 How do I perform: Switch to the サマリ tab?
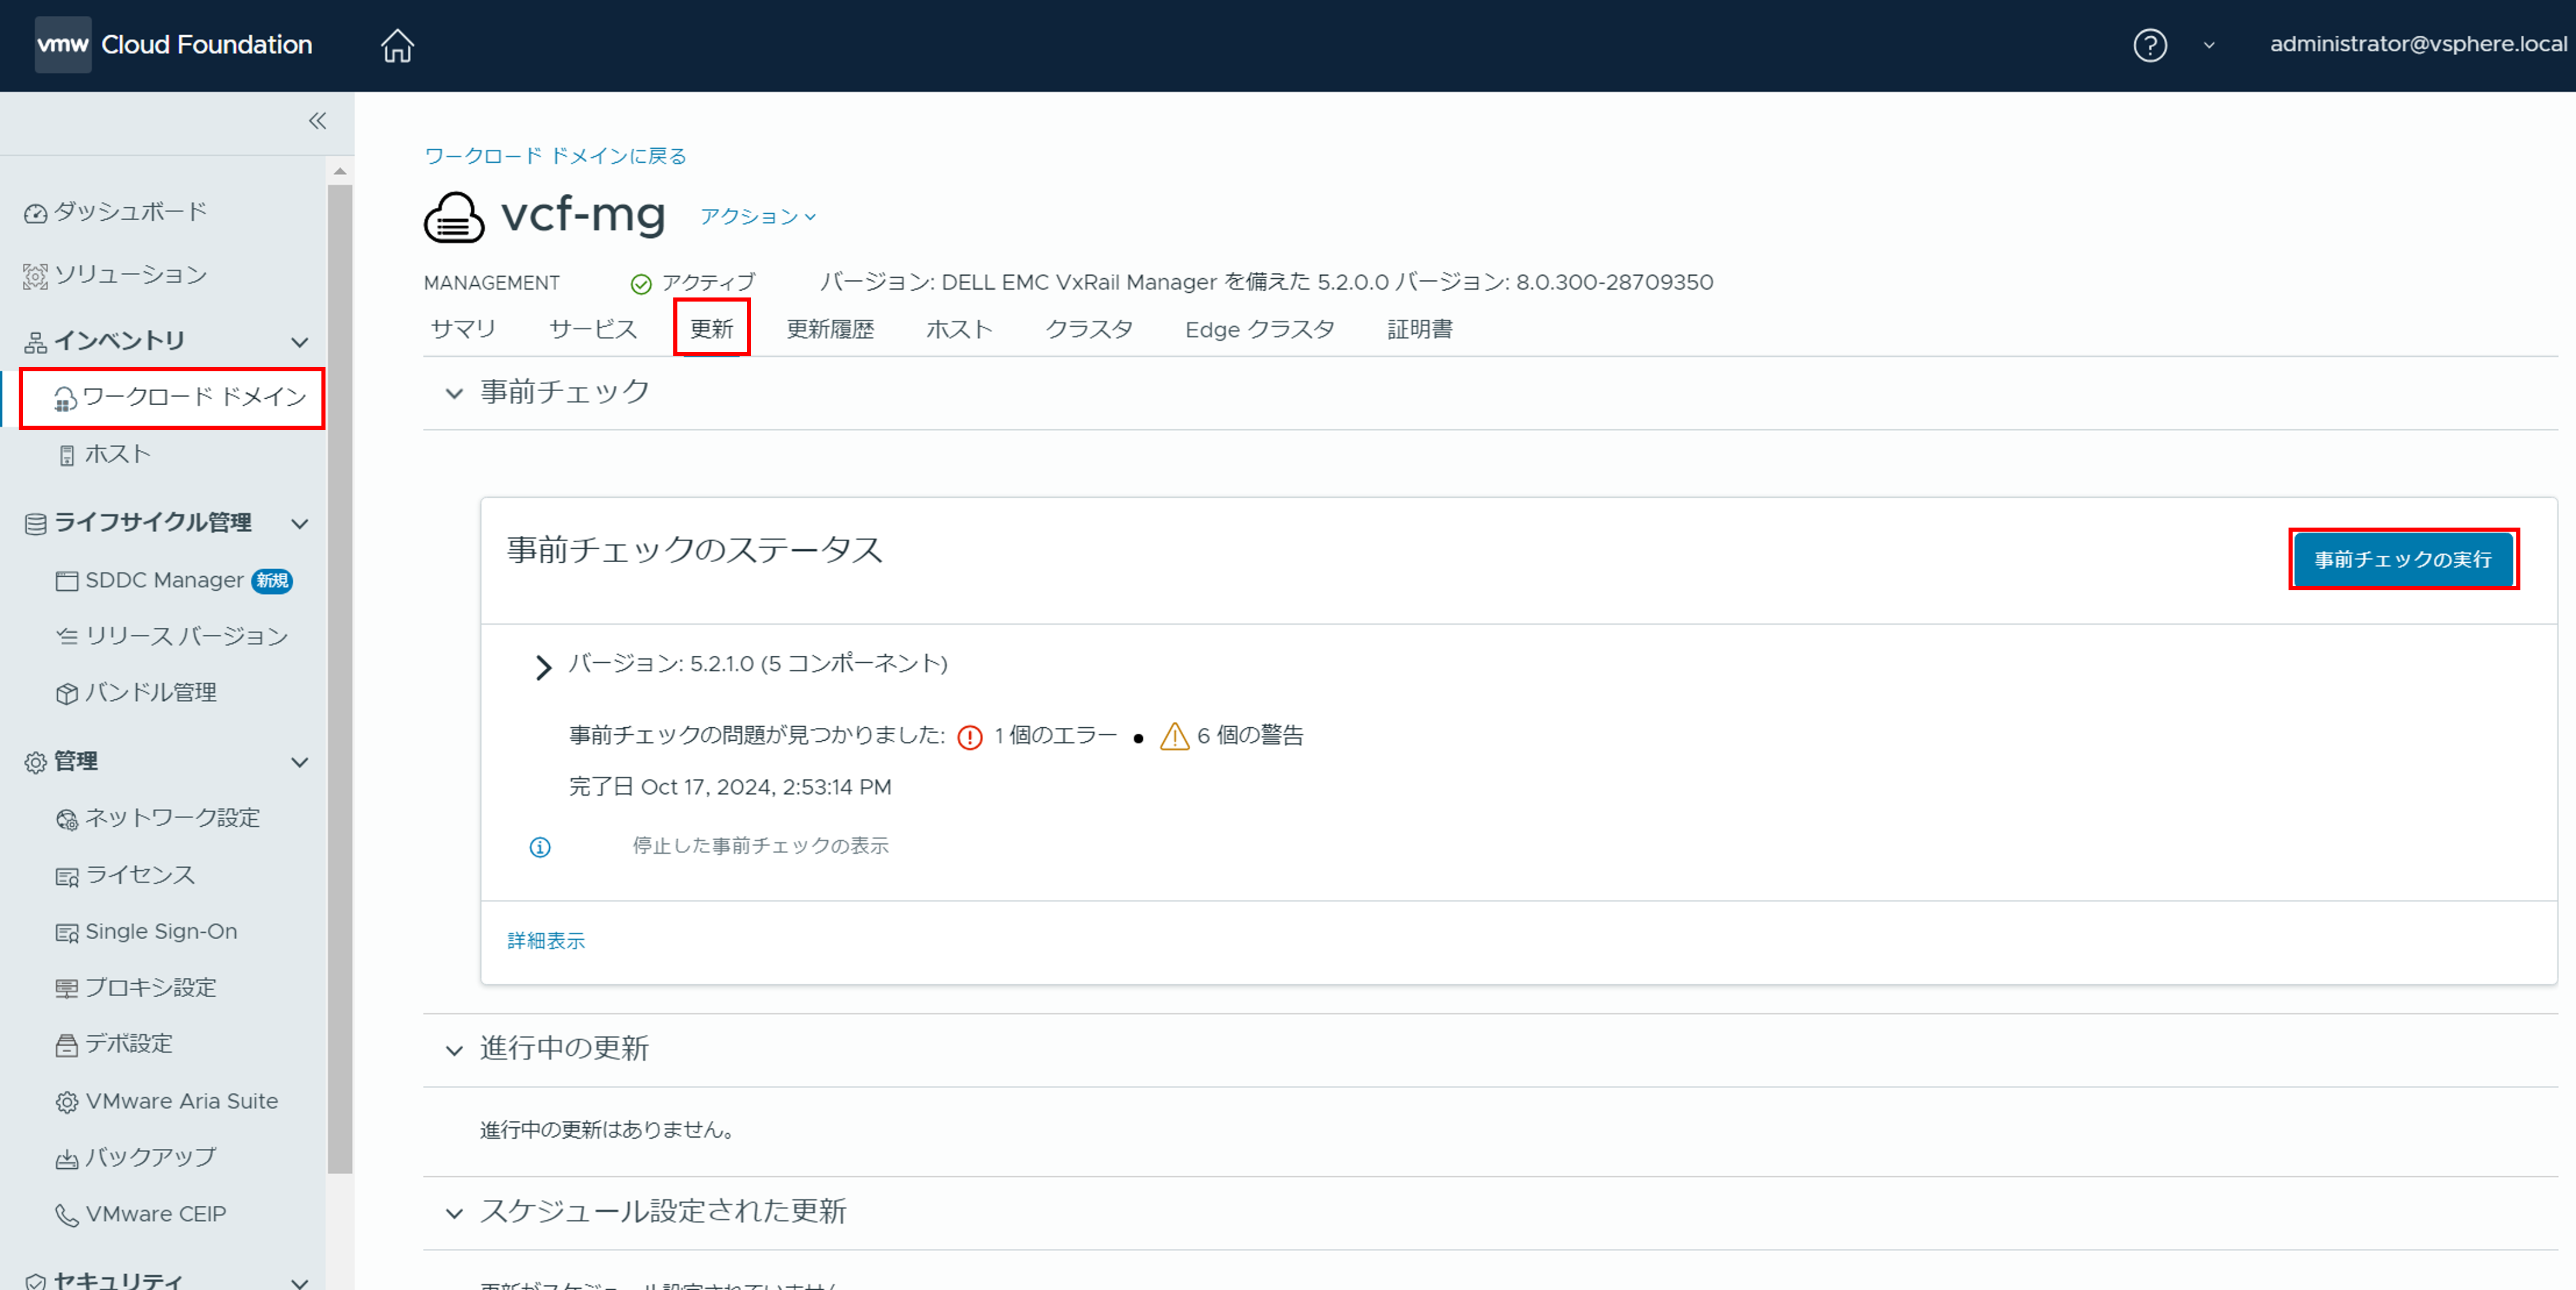click(x=463, y=329)
